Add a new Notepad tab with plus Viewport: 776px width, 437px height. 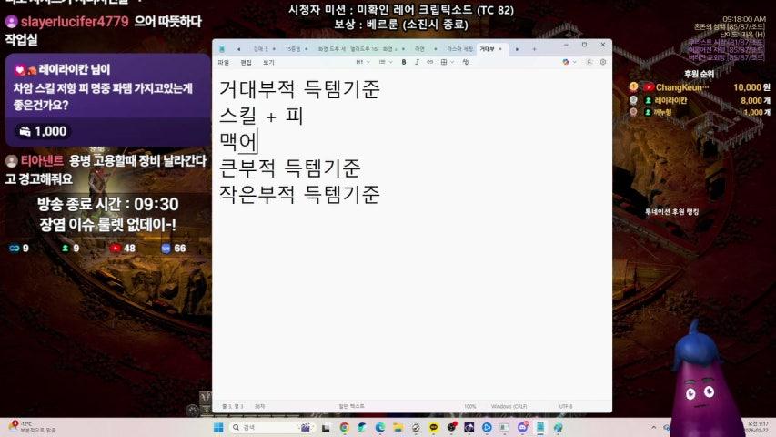(534, 49)
